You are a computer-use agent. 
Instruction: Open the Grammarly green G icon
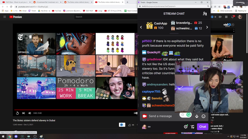[188, 115]
